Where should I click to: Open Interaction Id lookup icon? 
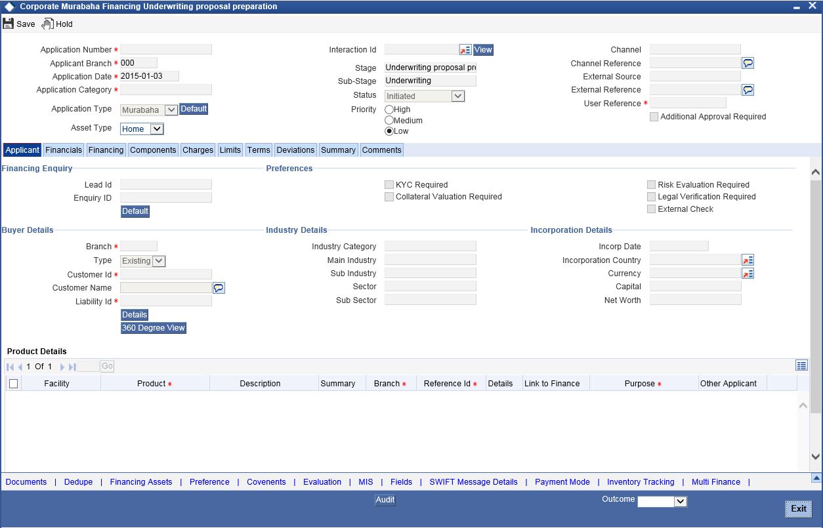tap(465, 50)
